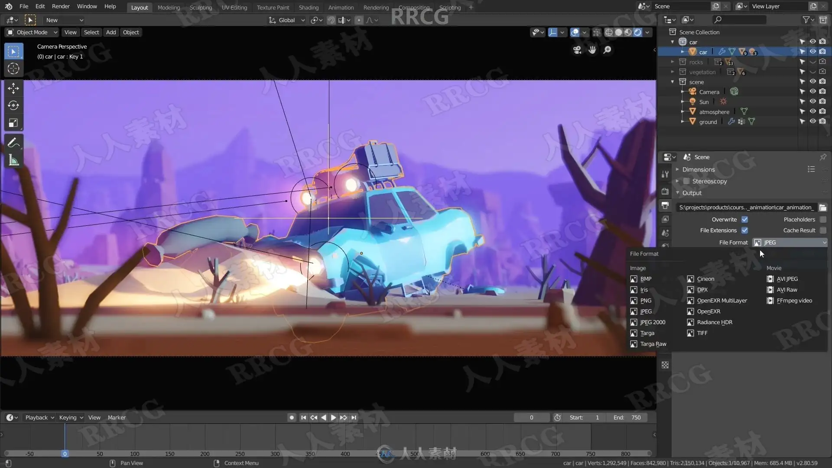Viewport: 832px width, 468px height.
Task: Select the Rotate tool
Action: (13, 106)
